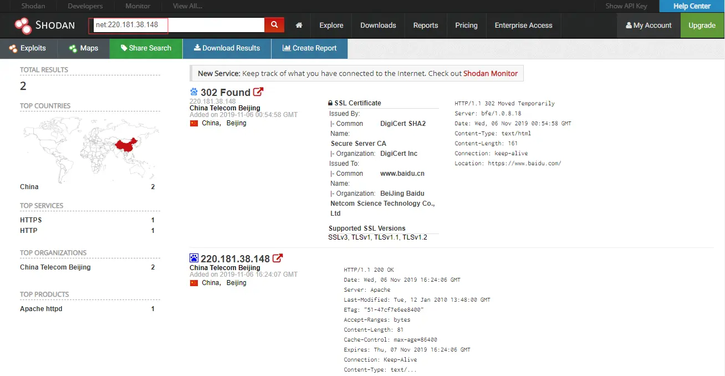Screen dimensions: 725x376
Task: Click the red search magnifier button
Action: (274, 25)
